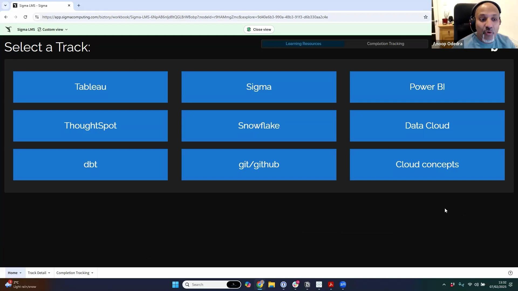
Task: Select the git/github track
Action: (x=259, y=165)
